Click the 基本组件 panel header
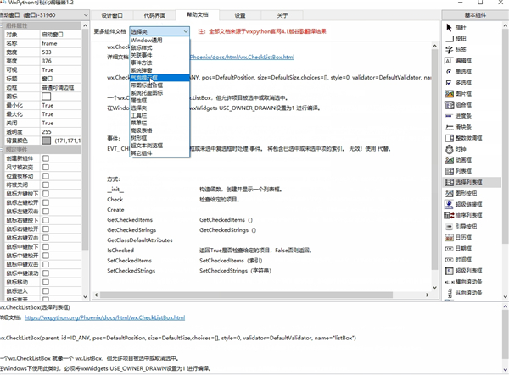Screen dimensions: 509x375 [475, 15]
